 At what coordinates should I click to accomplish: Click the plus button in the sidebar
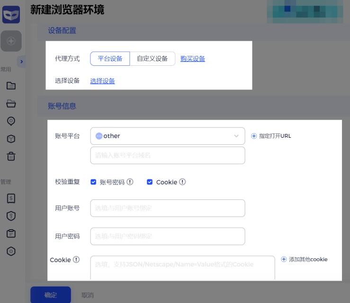pyautogui.click(x=11, y=41)
